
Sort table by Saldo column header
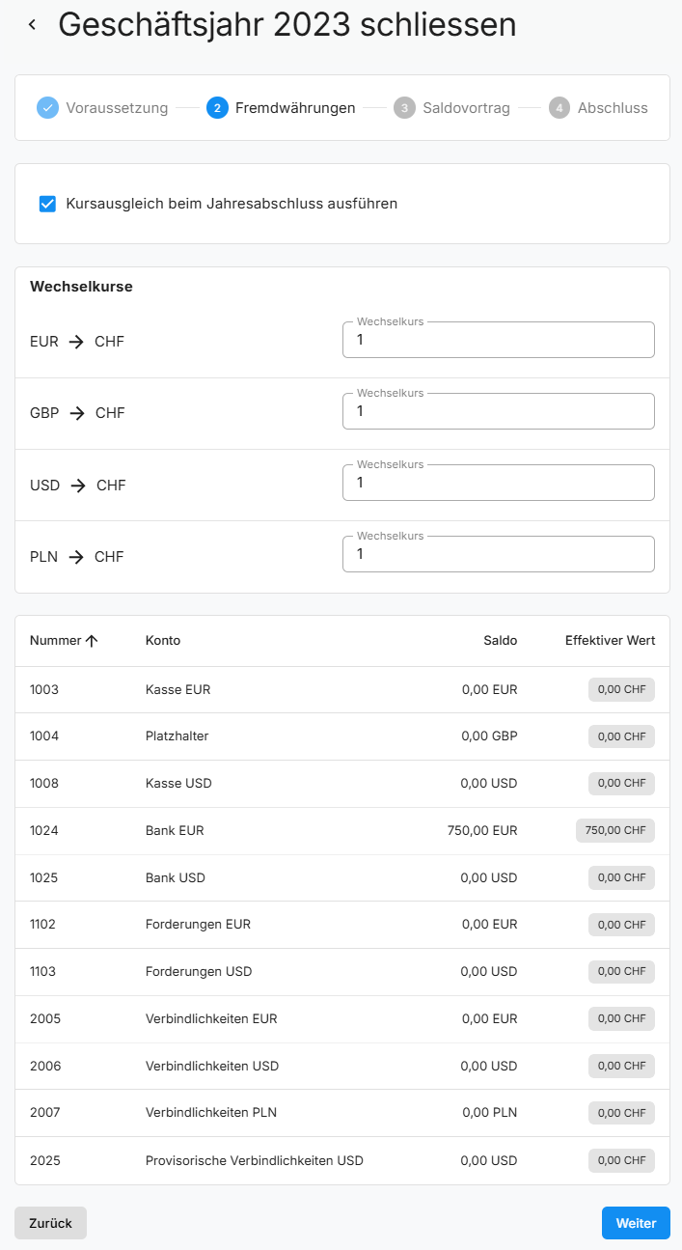[x=500, y=641]
